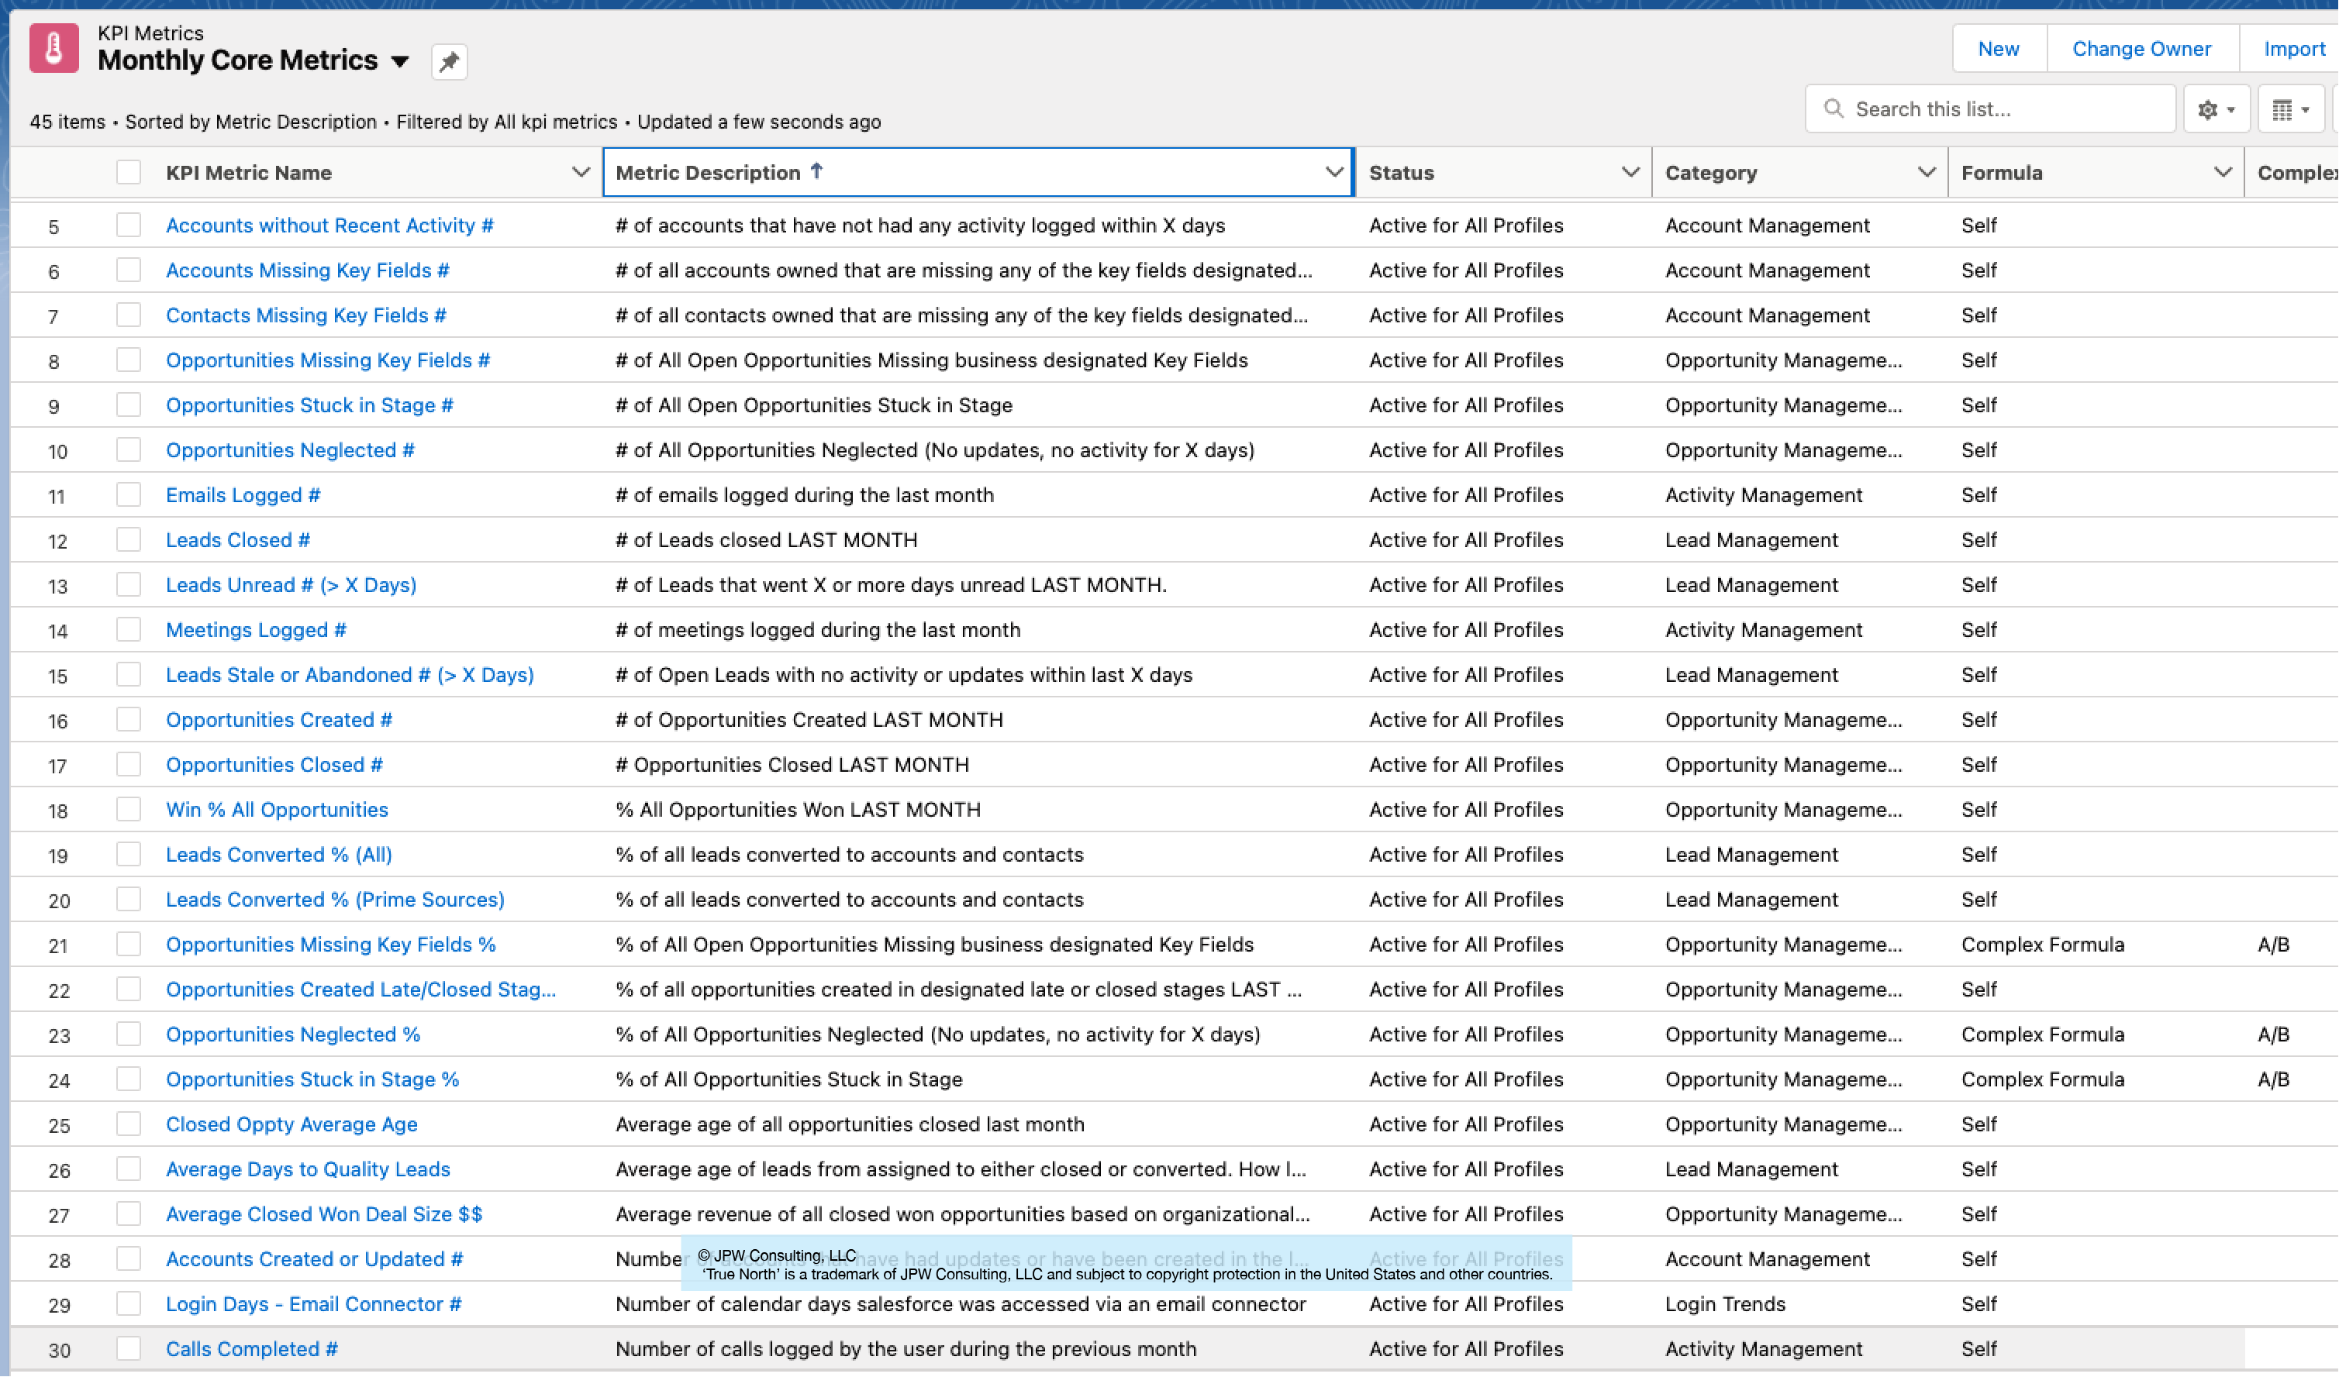Check the row for Opportunities Neglected %

click(x=129, y=1034)
